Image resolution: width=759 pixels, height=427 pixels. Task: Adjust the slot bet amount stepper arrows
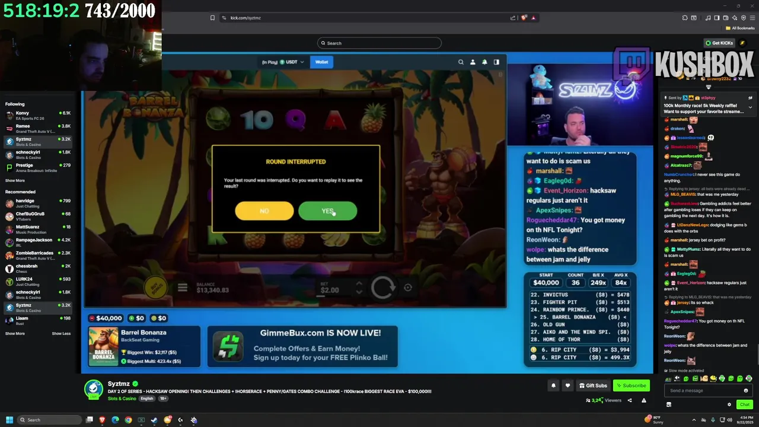tap(359, 288)
